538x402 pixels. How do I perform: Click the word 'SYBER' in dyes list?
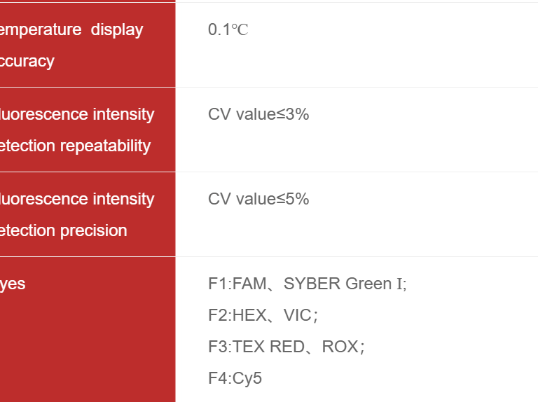pyautogui.click(x=312, y=284)
